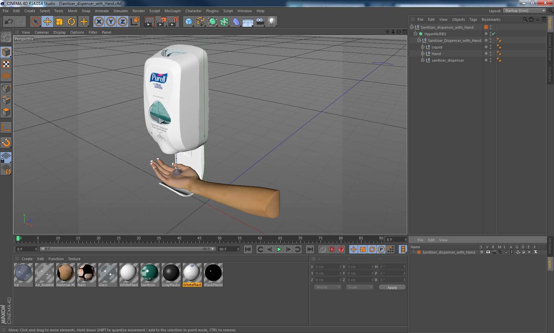The width and height of the screenshot is (554, 333).
Task: Select the Ice material swatch
Action: coord(23,275)
